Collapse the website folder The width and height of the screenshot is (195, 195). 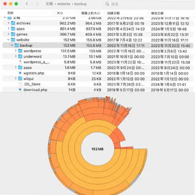(9, 40)
